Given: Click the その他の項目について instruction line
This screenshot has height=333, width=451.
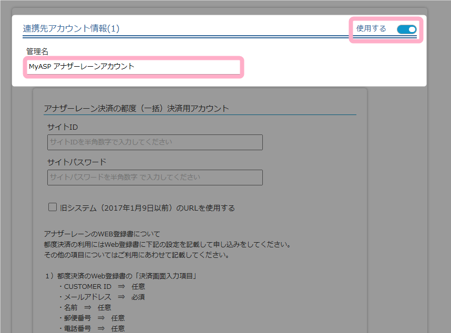Looking at the screenshot, I should click(x=137, y=256).
